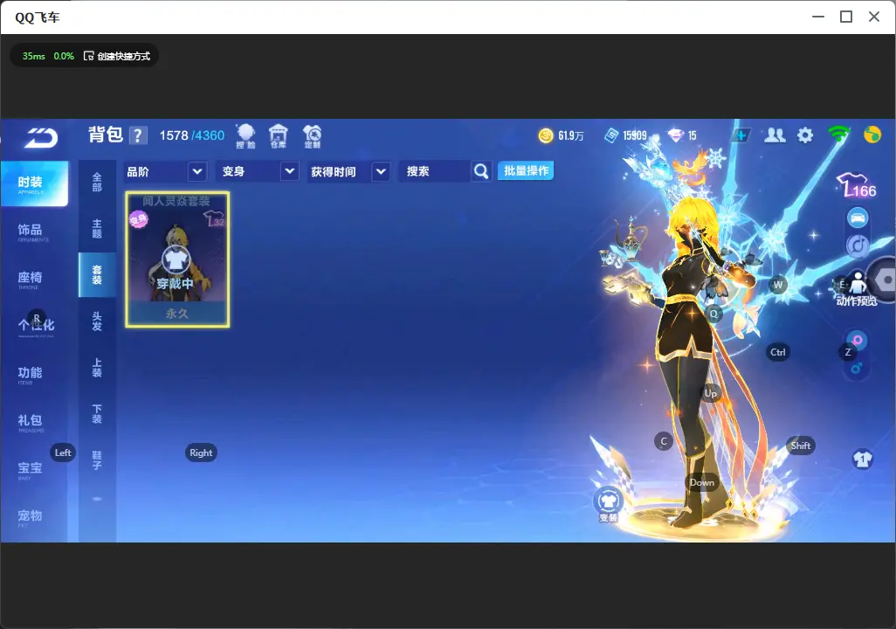The height and width of the screenshot is (629, 896).
Task: Select the 套装 suit subcategory tab
Action: (x=97, y=275)
